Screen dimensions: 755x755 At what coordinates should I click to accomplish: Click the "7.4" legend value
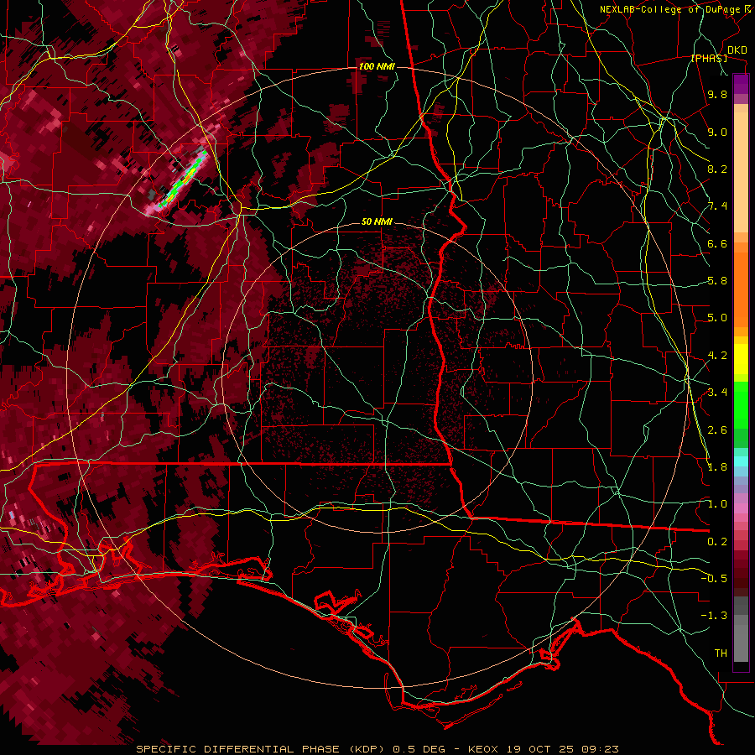[717, 206]
